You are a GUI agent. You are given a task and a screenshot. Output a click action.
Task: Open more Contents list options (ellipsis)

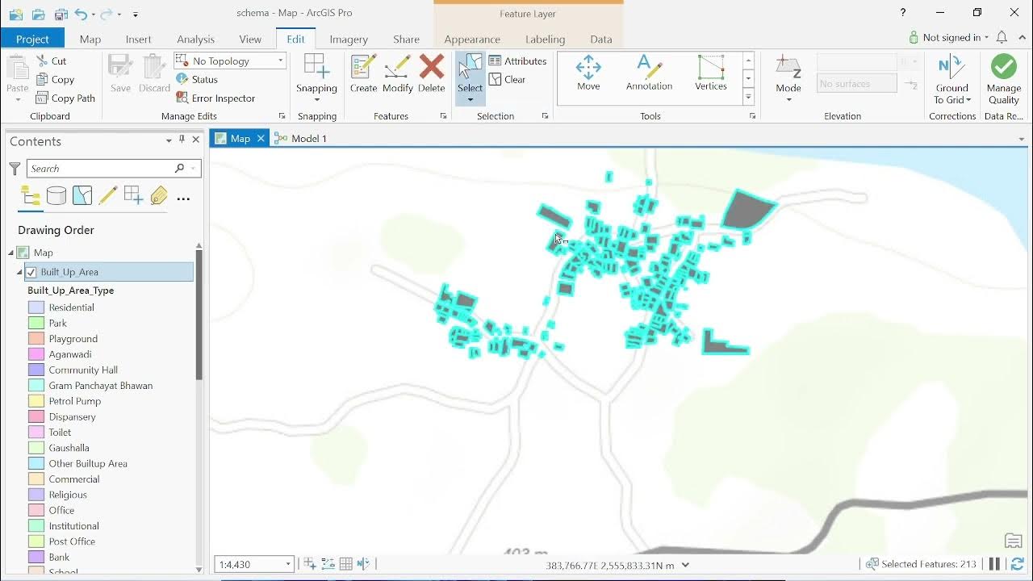coord(183,198)
